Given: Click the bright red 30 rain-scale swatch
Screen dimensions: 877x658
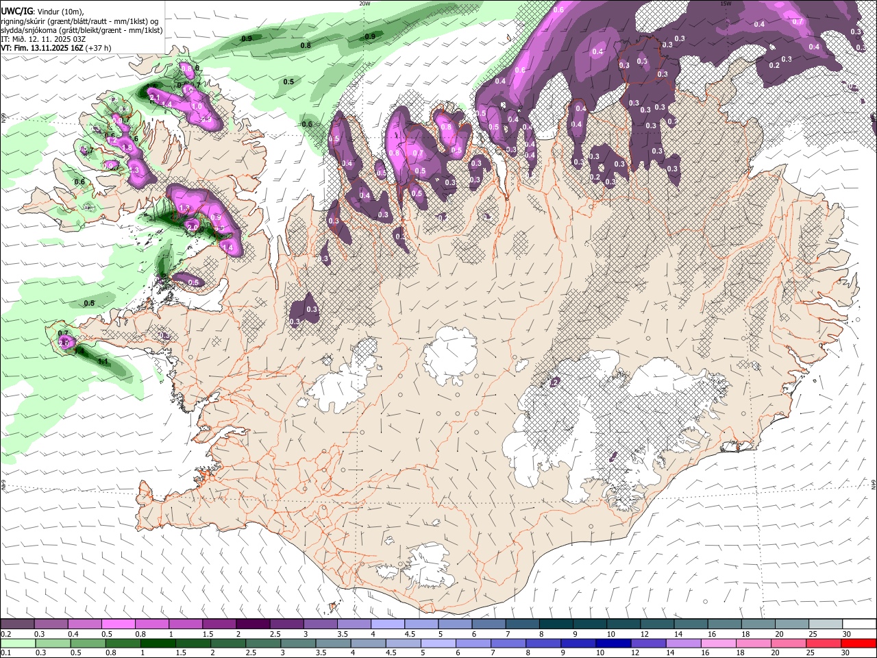Looking at the screenshot, I should pyautogui.click(x=859, y=643).
